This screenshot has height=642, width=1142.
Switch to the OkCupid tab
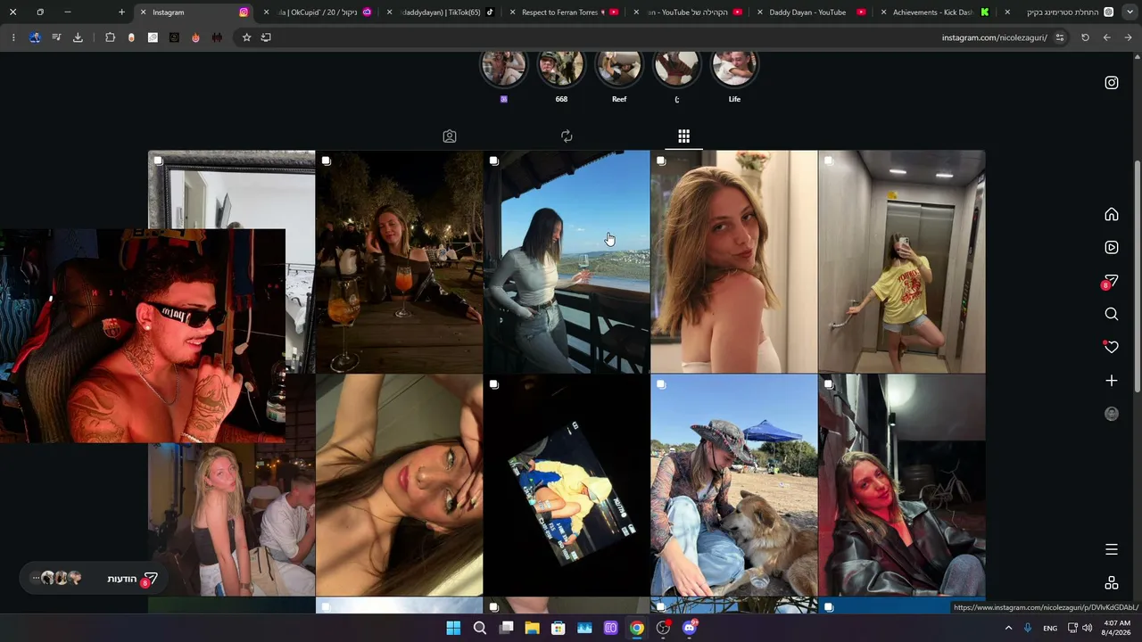coord(319,12)
